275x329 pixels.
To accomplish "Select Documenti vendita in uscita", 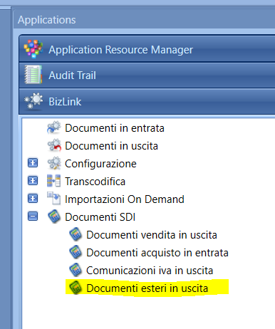I will [152, 235].
